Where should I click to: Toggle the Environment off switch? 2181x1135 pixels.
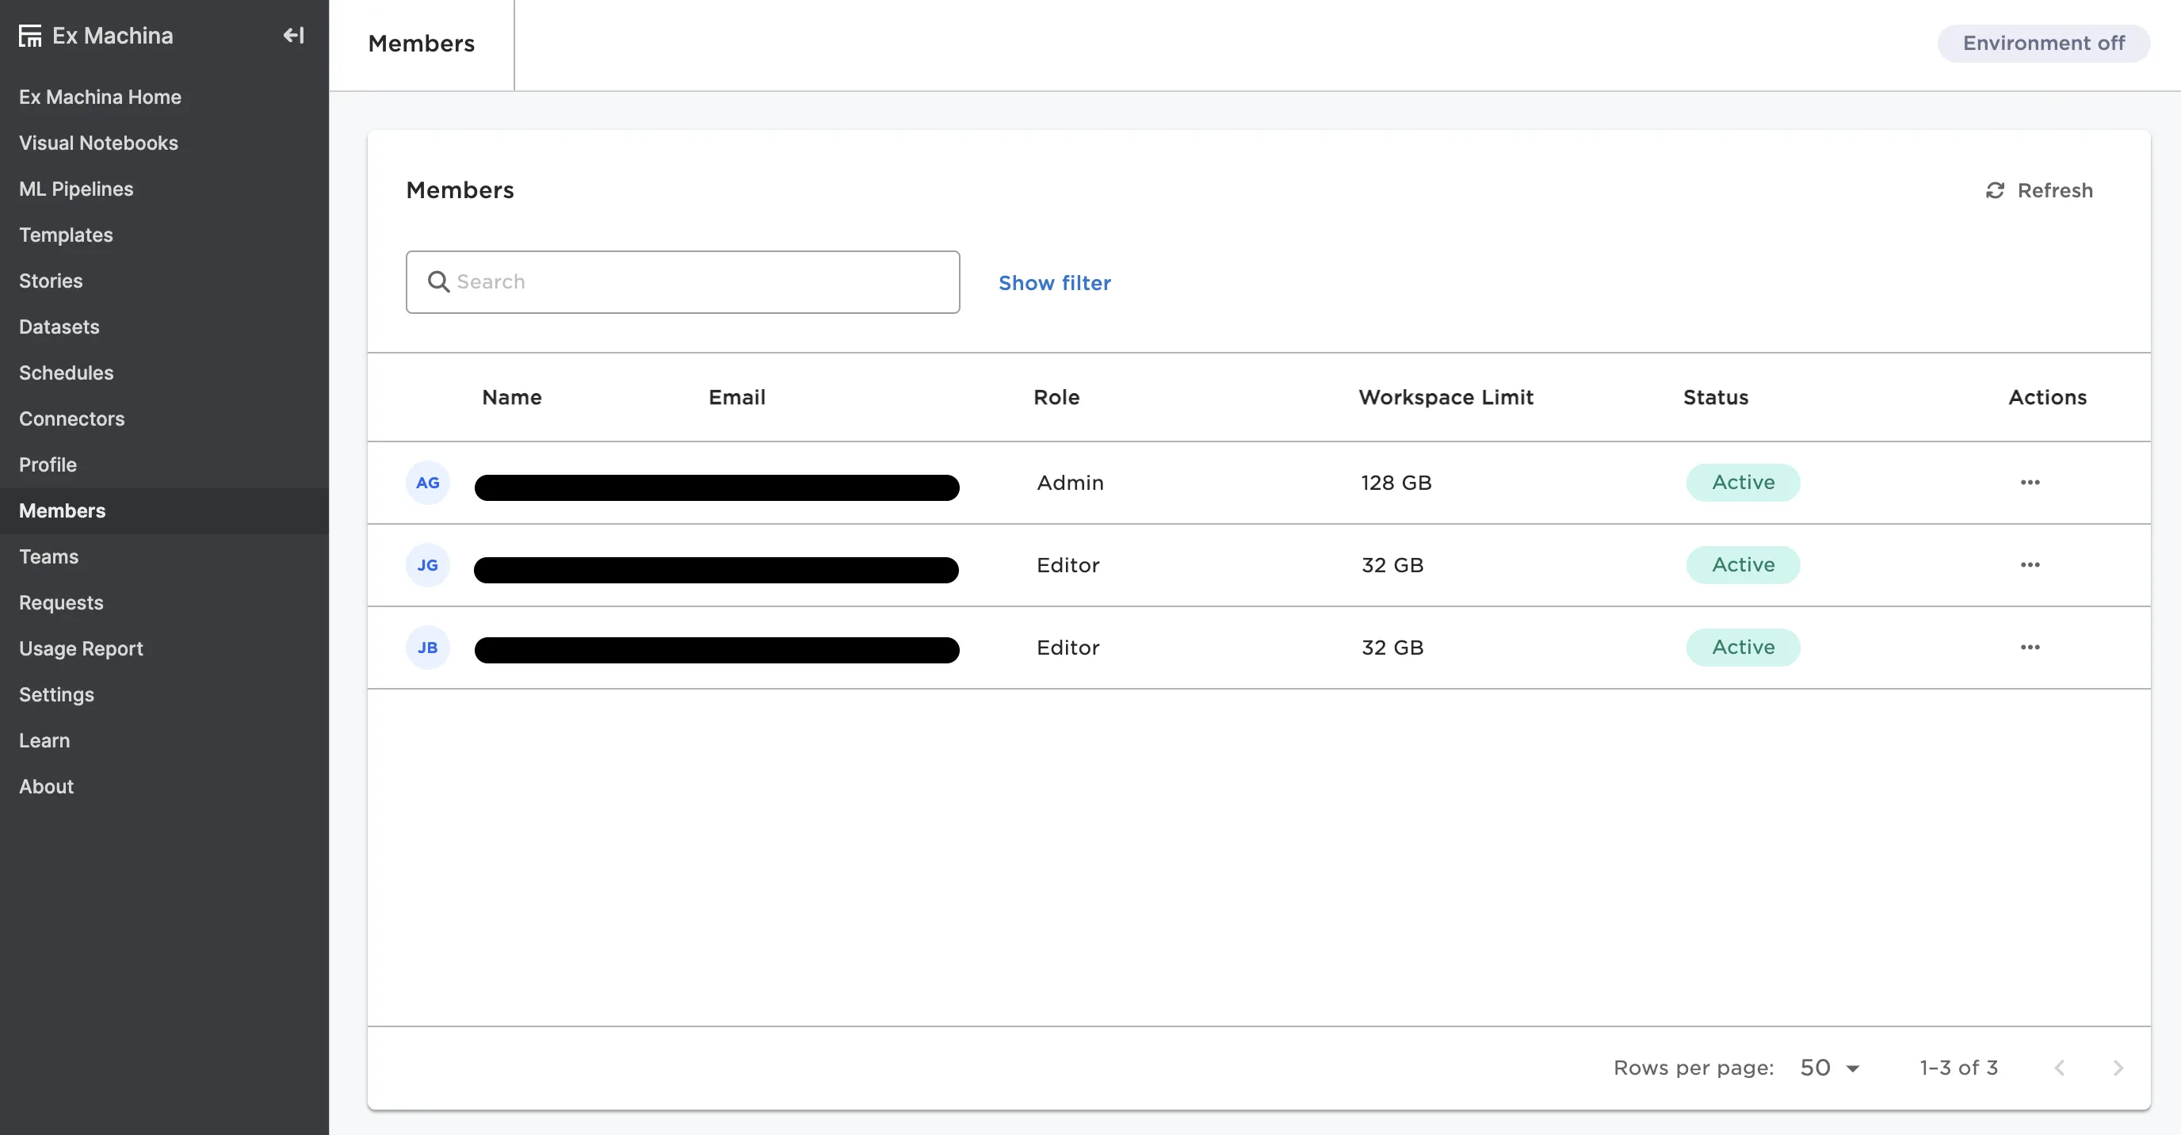pyautogui.click(x=2043, y=44)
